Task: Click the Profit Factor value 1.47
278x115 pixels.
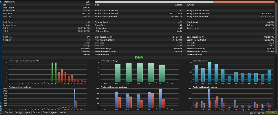Action: click(88, 22)
